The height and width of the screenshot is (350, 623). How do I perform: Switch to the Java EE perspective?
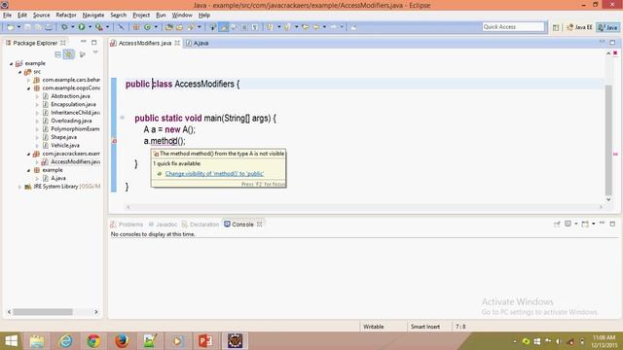[x=580, y=27]
